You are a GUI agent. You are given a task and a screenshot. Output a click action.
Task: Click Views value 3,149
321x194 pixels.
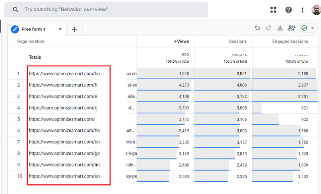pos(184,154)
